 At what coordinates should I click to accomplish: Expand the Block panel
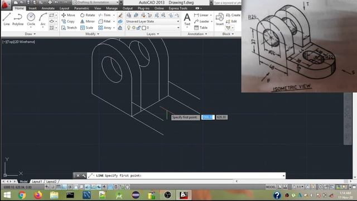click(x=228, y=33)
